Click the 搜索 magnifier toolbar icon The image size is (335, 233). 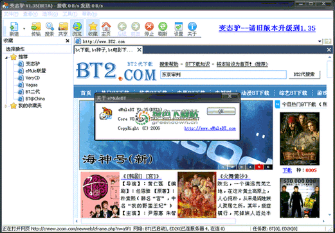tap(50, 29)
